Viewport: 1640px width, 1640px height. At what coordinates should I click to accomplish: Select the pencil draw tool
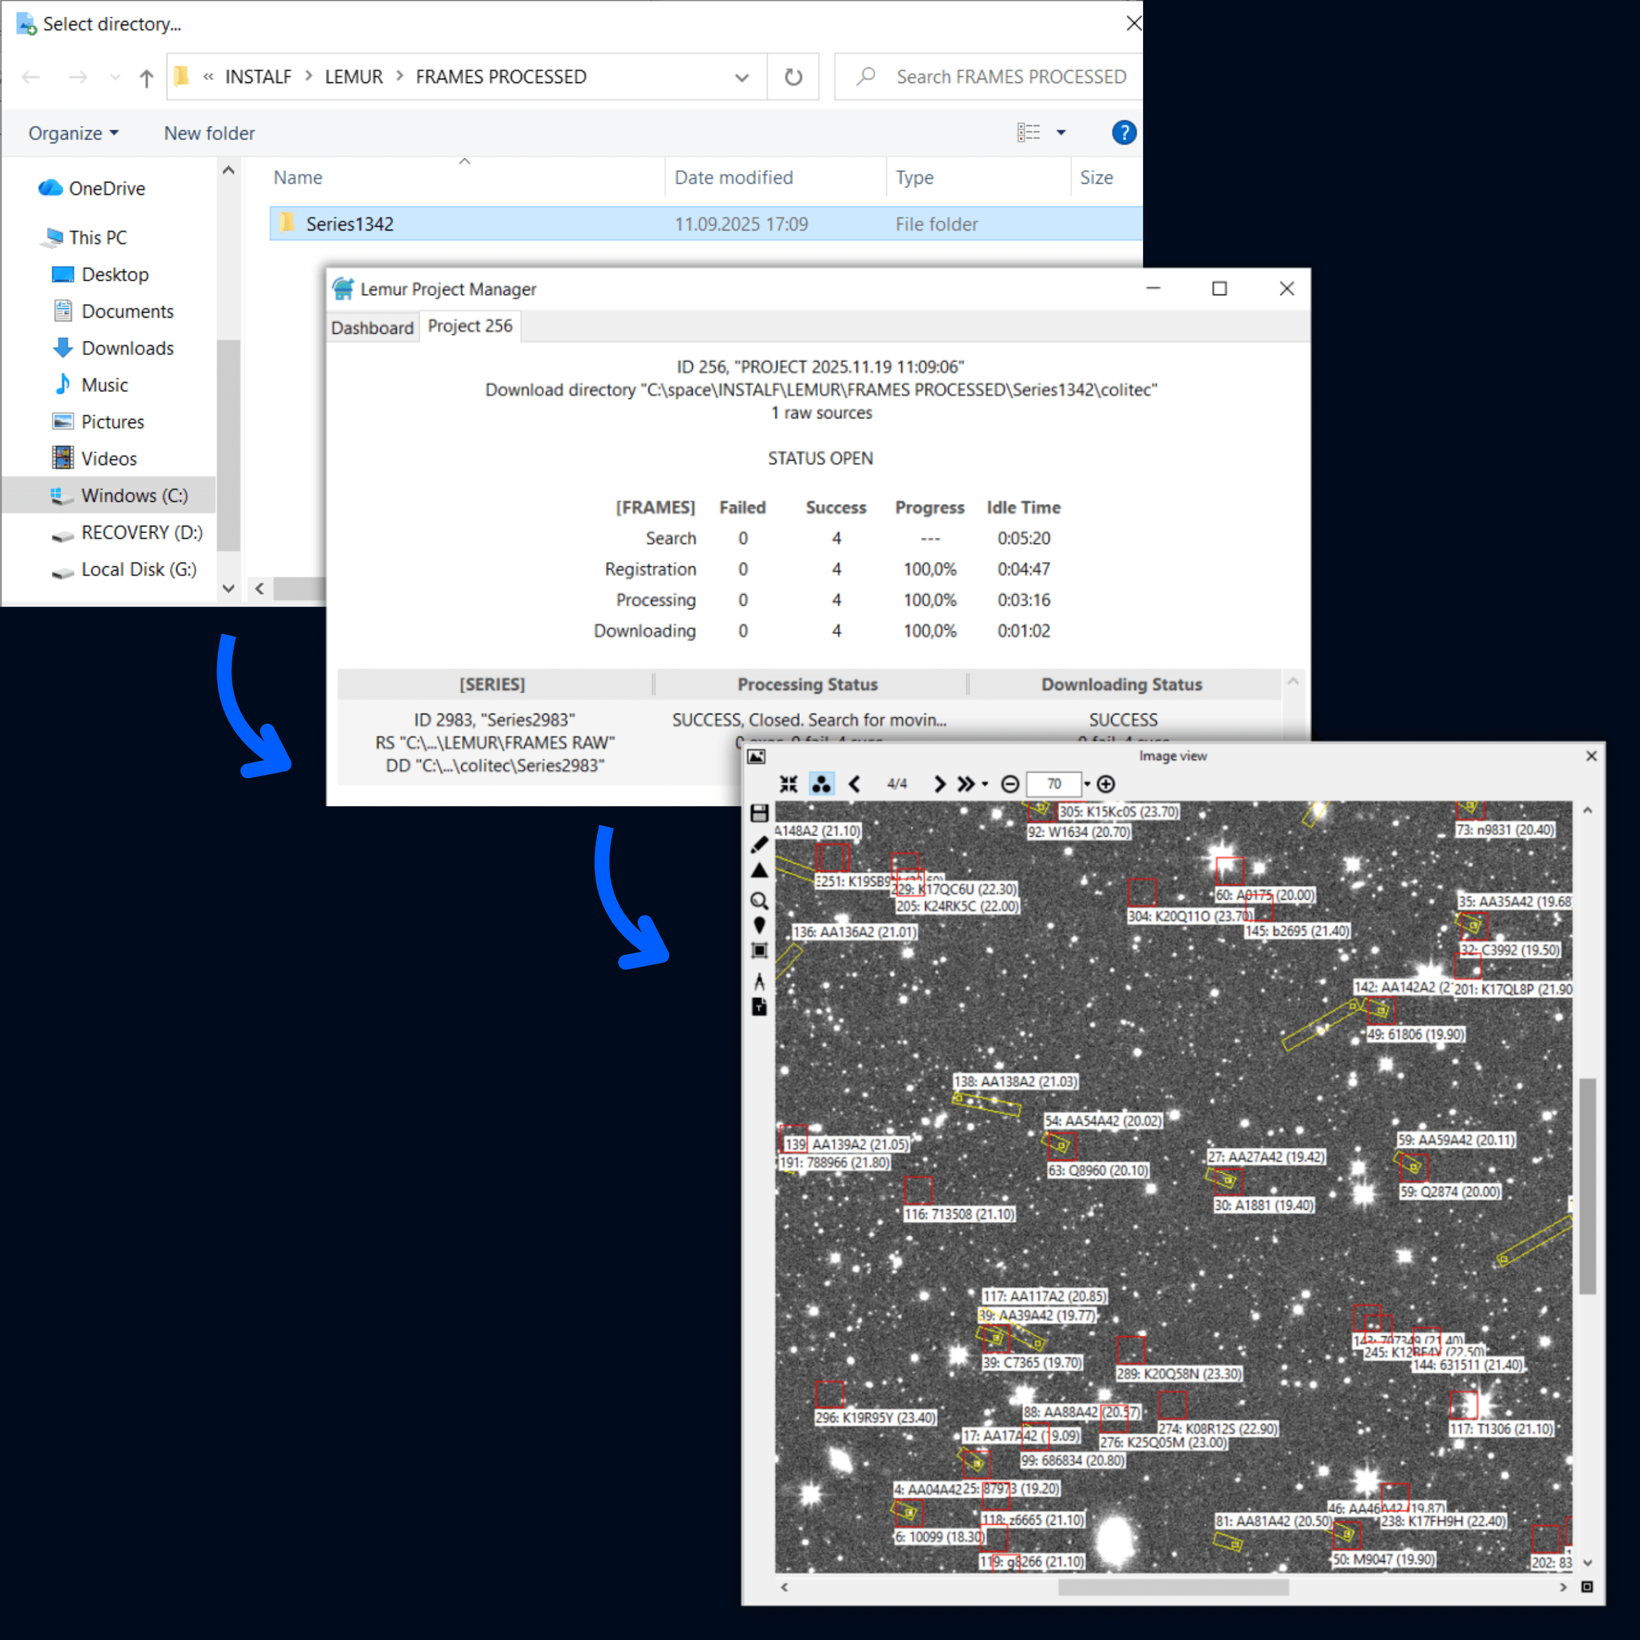(759, 844)
